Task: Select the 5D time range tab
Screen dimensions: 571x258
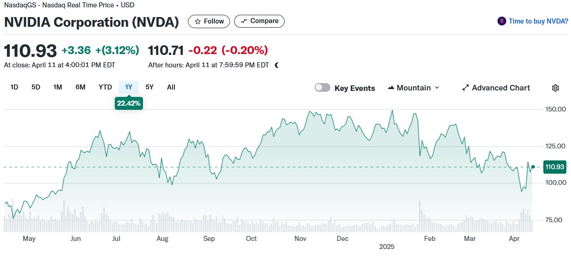Action: click(36, 87)
